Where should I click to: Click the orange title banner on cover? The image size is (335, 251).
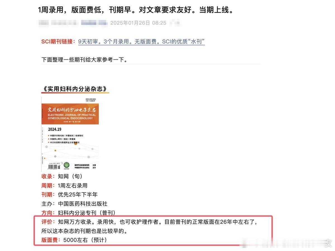(70, 114)
